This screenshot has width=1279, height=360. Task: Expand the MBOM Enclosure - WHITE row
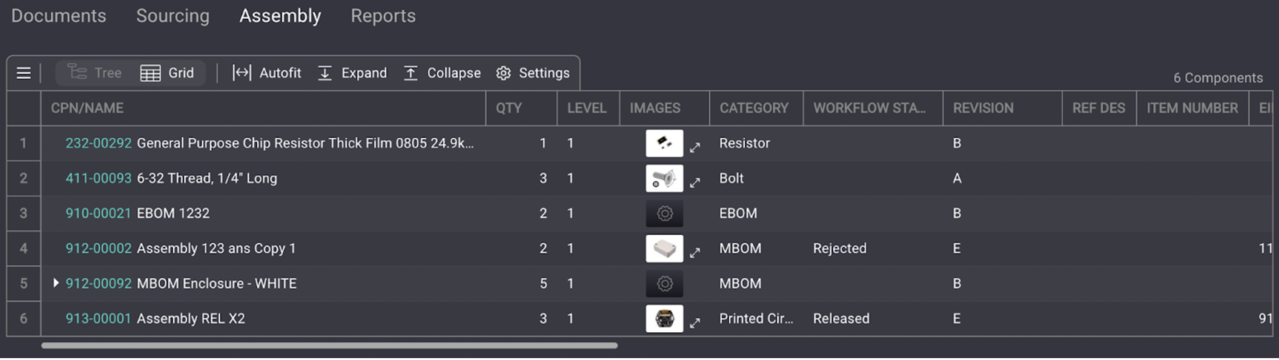point(56,283)
